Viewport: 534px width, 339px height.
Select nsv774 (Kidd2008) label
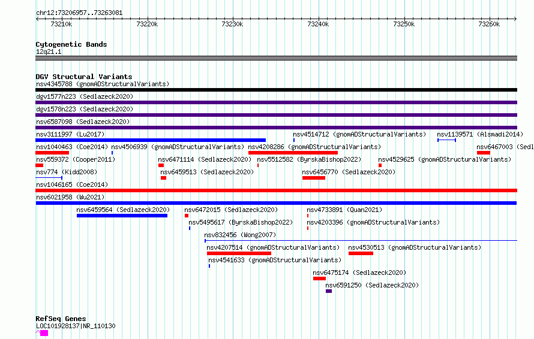click(67, 172)
